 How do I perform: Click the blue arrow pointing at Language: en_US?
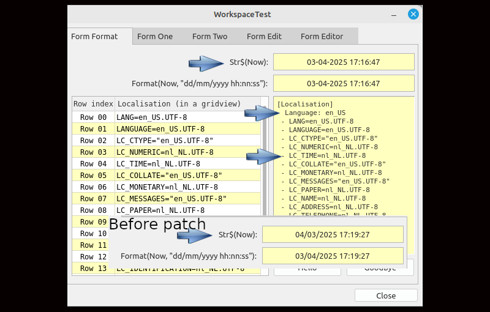click(262, 113)
